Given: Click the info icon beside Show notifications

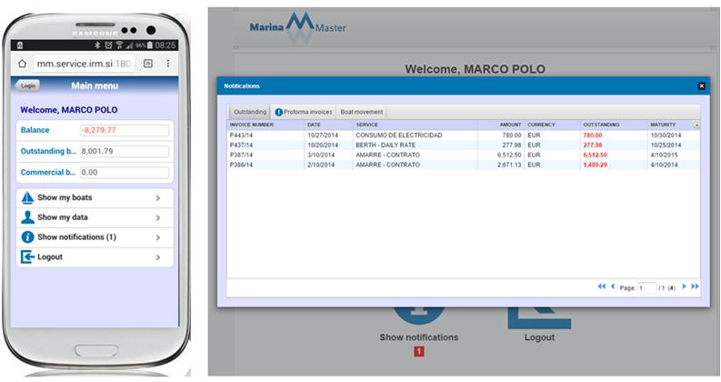Looking at the screenshot, I should (x=28, y=237).
